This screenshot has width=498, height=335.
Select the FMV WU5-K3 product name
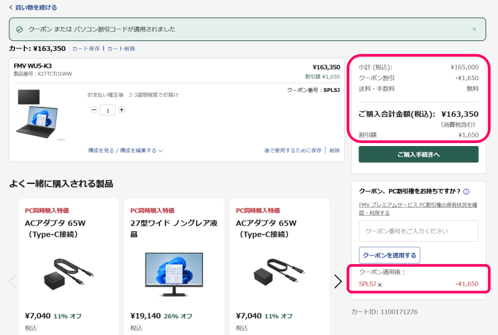pos(33,66)
